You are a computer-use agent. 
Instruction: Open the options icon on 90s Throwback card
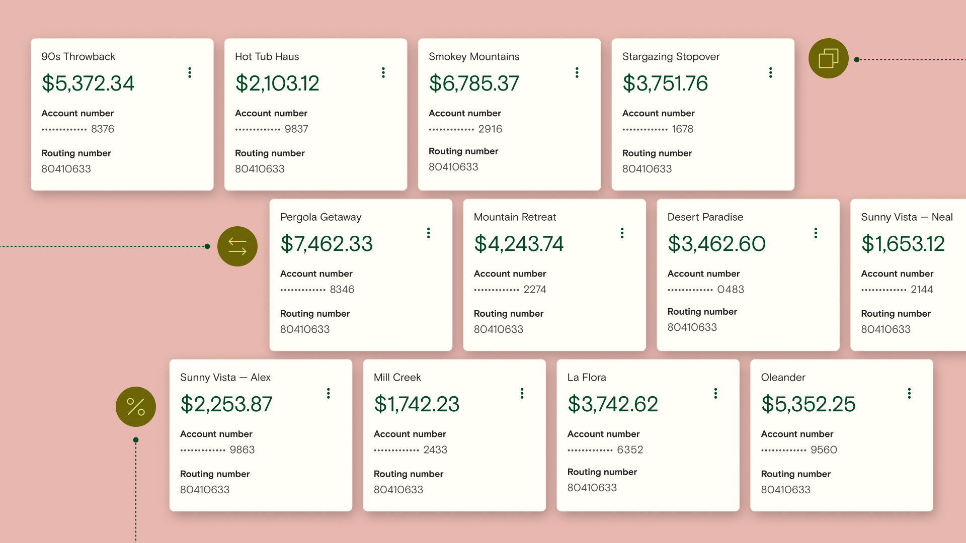190,72
